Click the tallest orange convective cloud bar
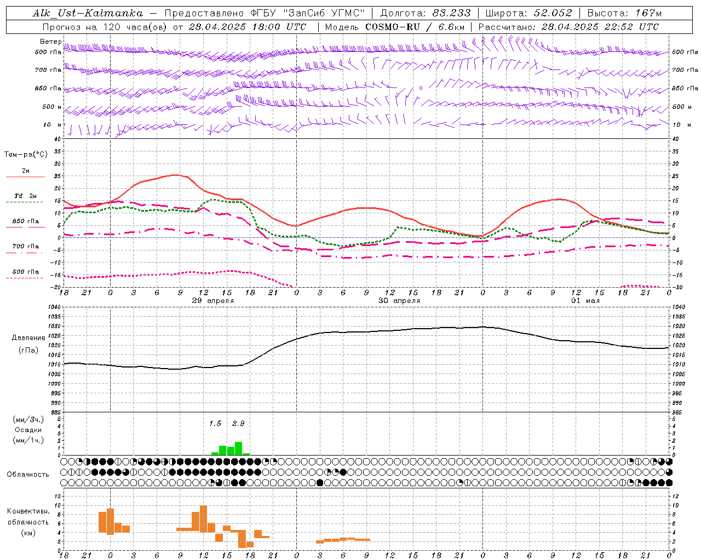The height and width of the screenshot is (560, 701). coord(204,519)
